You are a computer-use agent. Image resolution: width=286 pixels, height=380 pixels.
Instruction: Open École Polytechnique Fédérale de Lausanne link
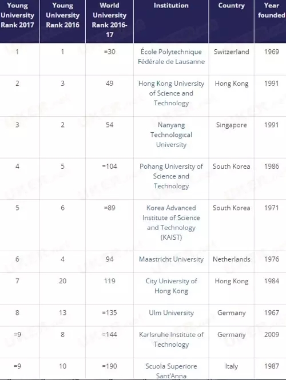(x=171, y=57)
